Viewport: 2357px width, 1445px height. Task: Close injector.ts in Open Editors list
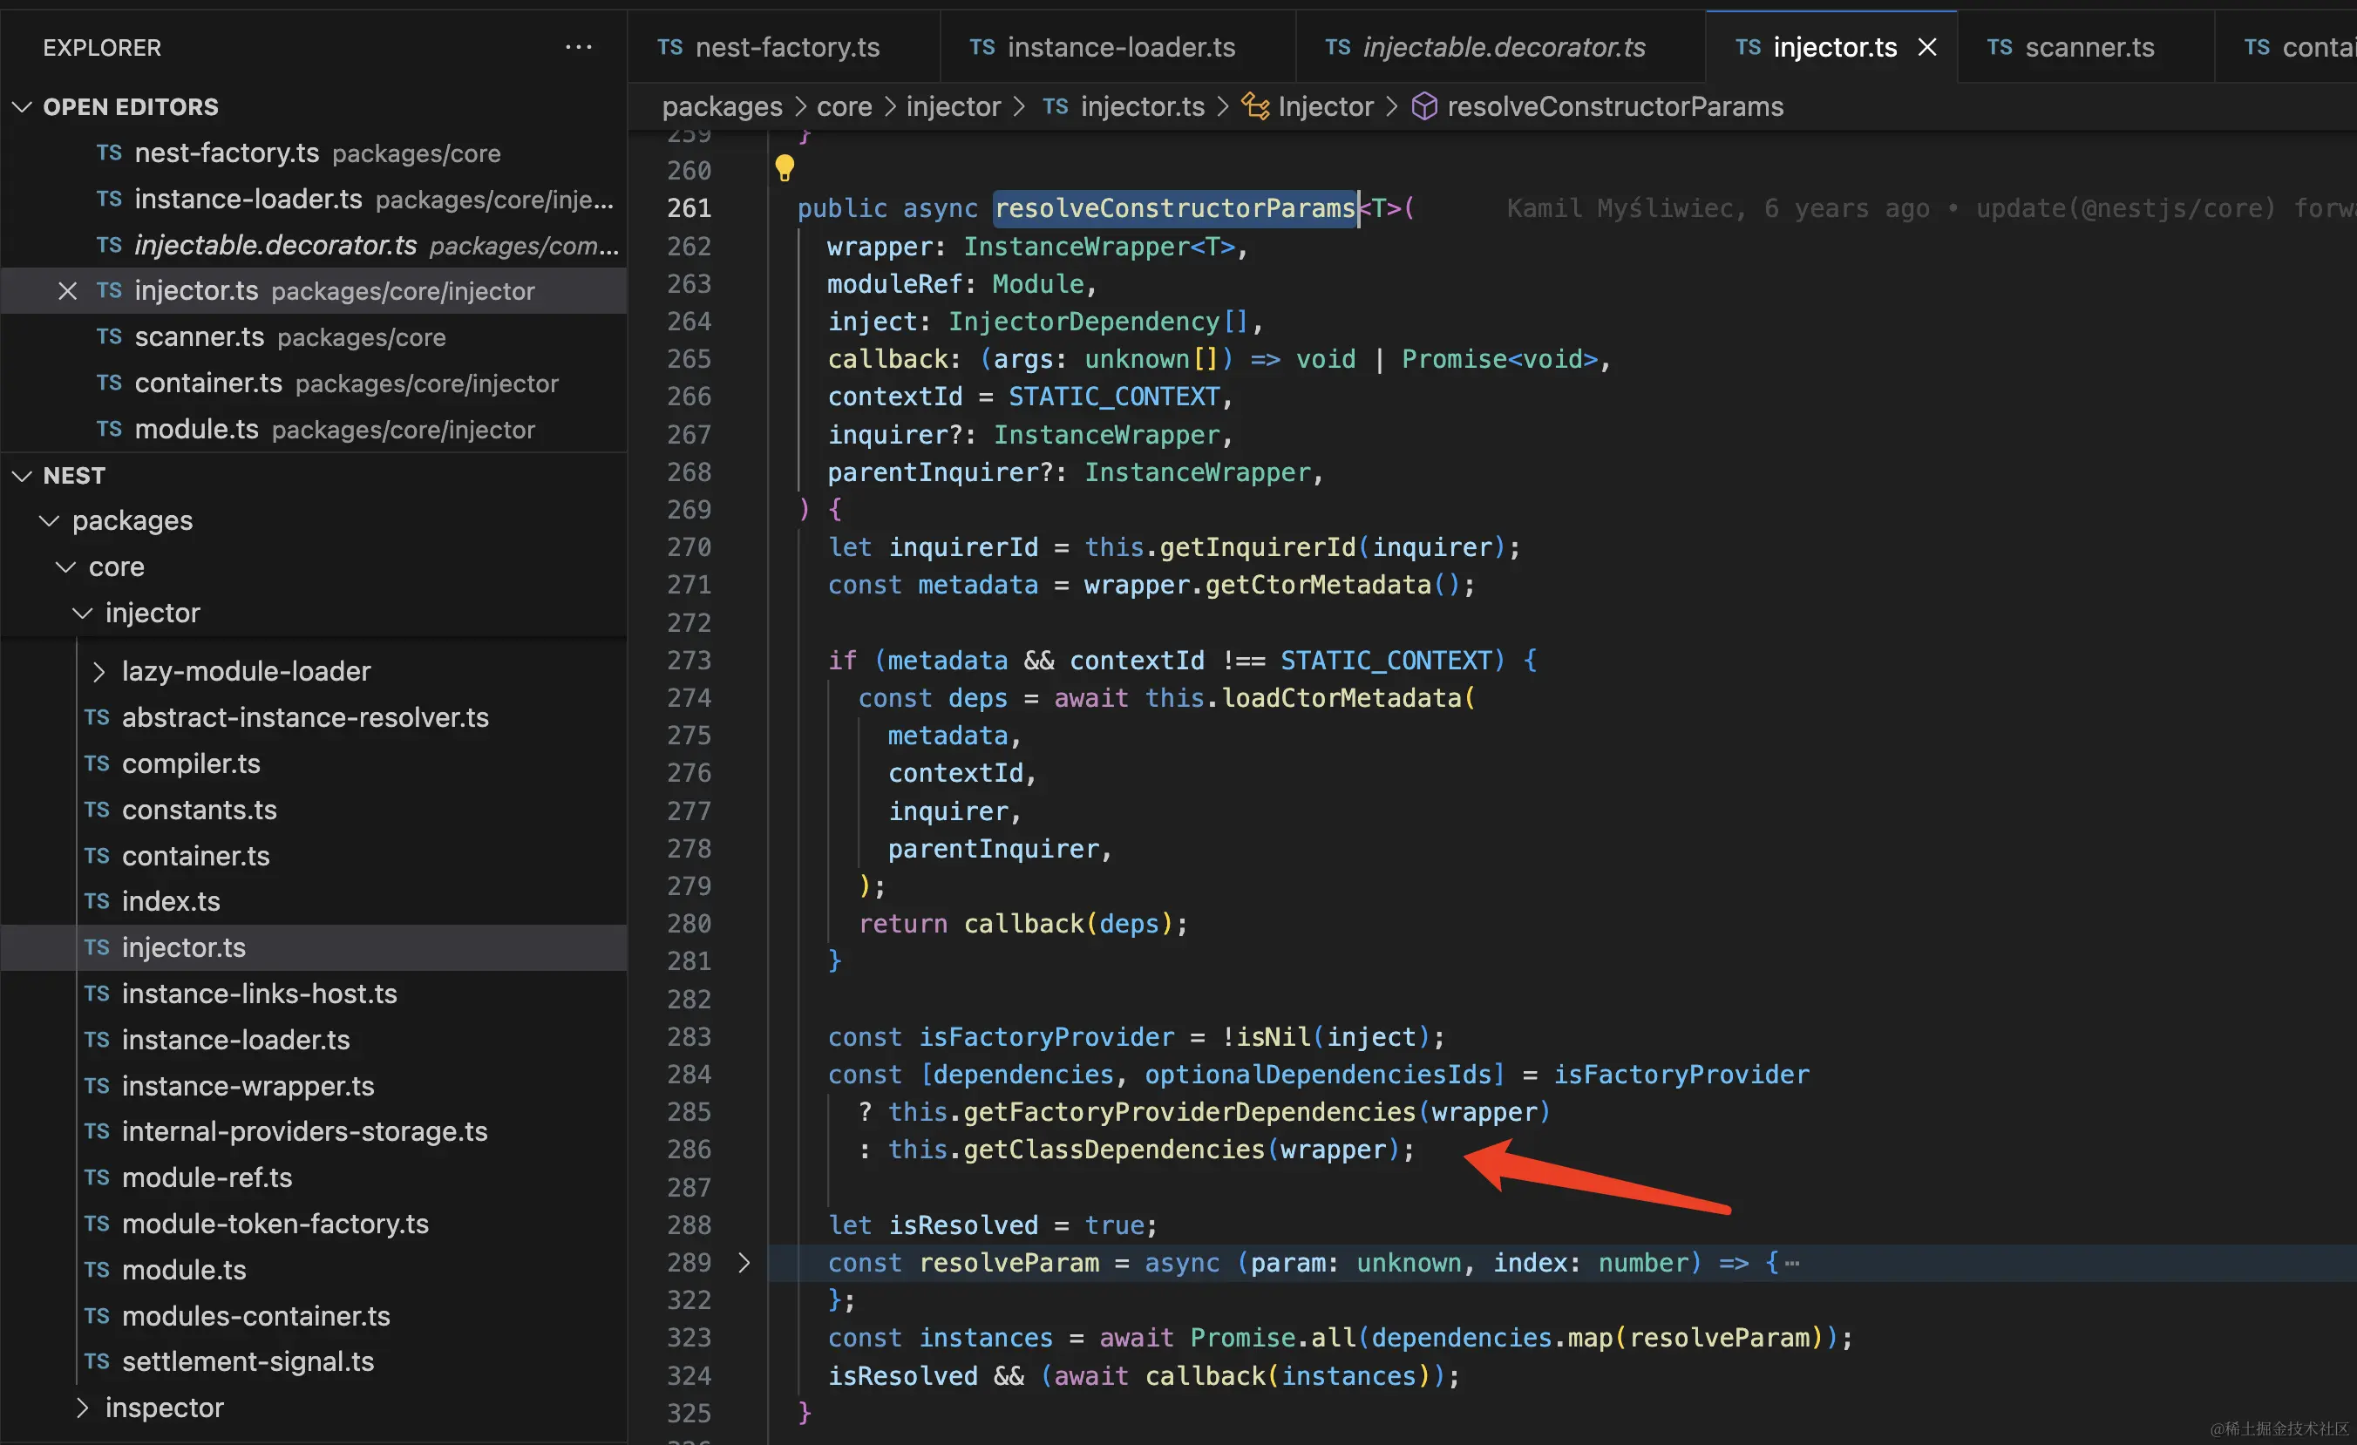click(67, 291)
